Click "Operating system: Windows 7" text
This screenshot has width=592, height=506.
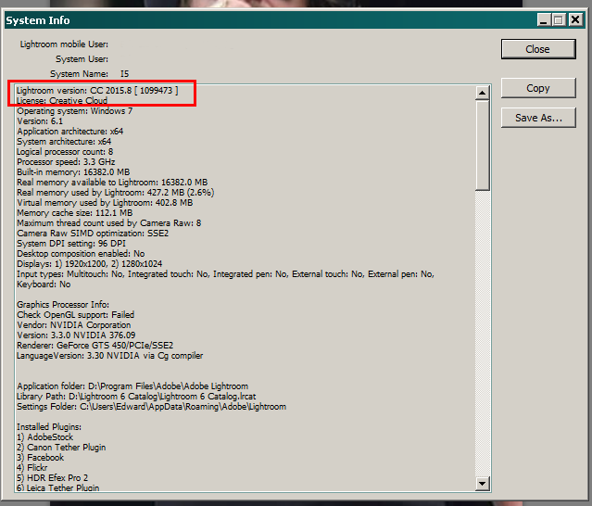coord(74,111)
